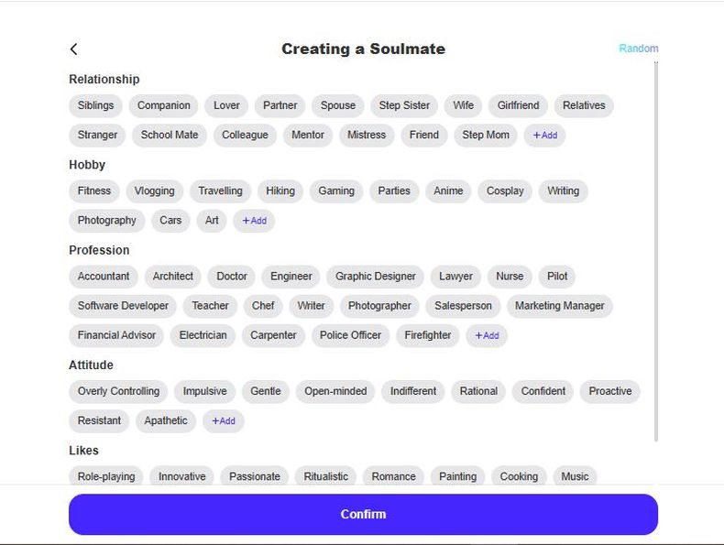Select Role-playing under Likes
Image resolution: width=724 pixels, height=545 pixels.
(106, 476)
